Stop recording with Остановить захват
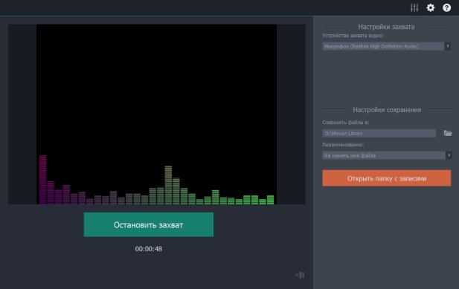The height and width of the screenshot is (289, 459). click(x=149, y=224)
